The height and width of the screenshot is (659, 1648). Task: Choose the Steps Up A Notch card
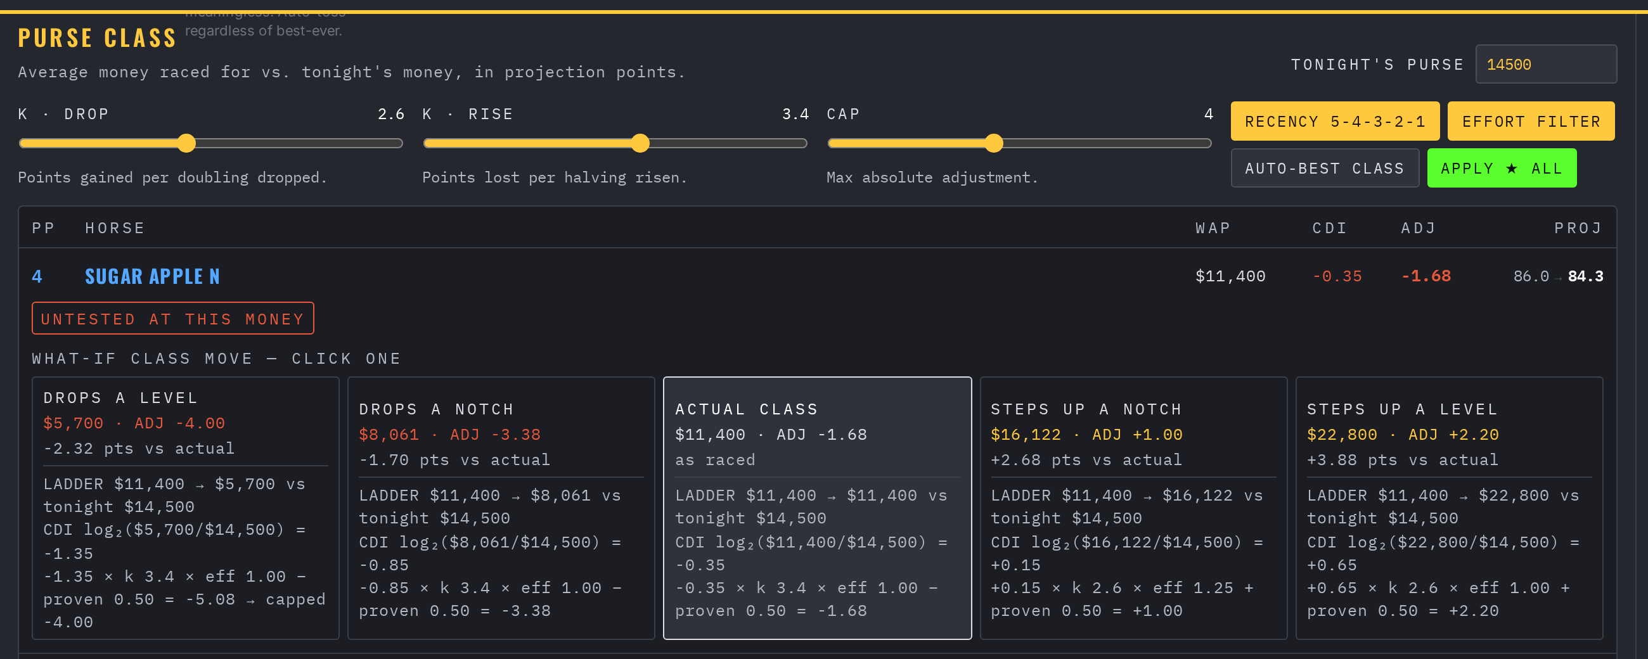tap(1133, 508)
